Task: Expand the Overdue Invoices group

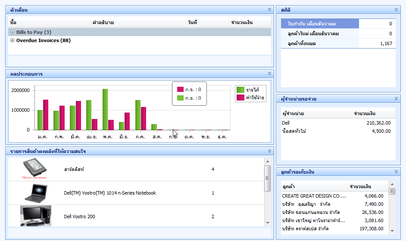Action: point(12,40)
